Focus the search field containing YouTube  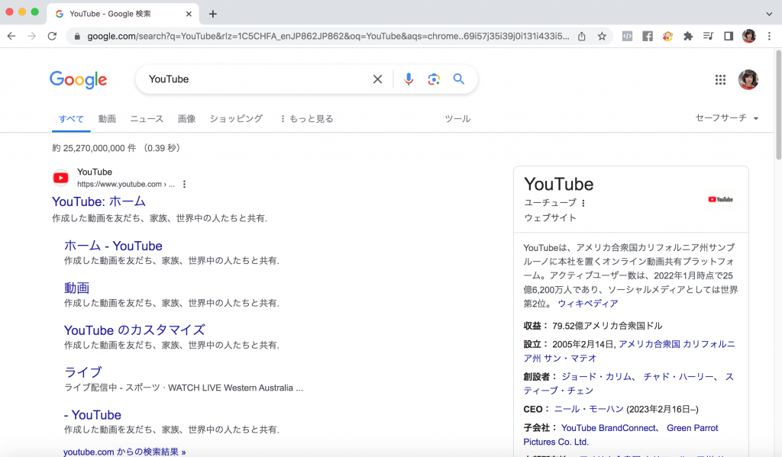(x=257, y=79)
